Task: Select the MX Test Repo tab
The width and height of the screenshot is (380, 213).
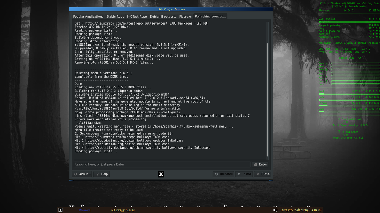Action: (137, 17)
